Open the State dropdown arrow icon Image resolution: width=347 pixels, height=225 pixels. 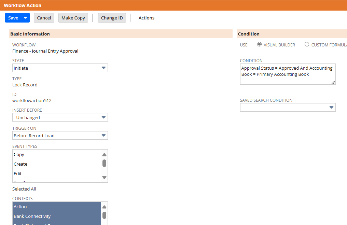103,68
